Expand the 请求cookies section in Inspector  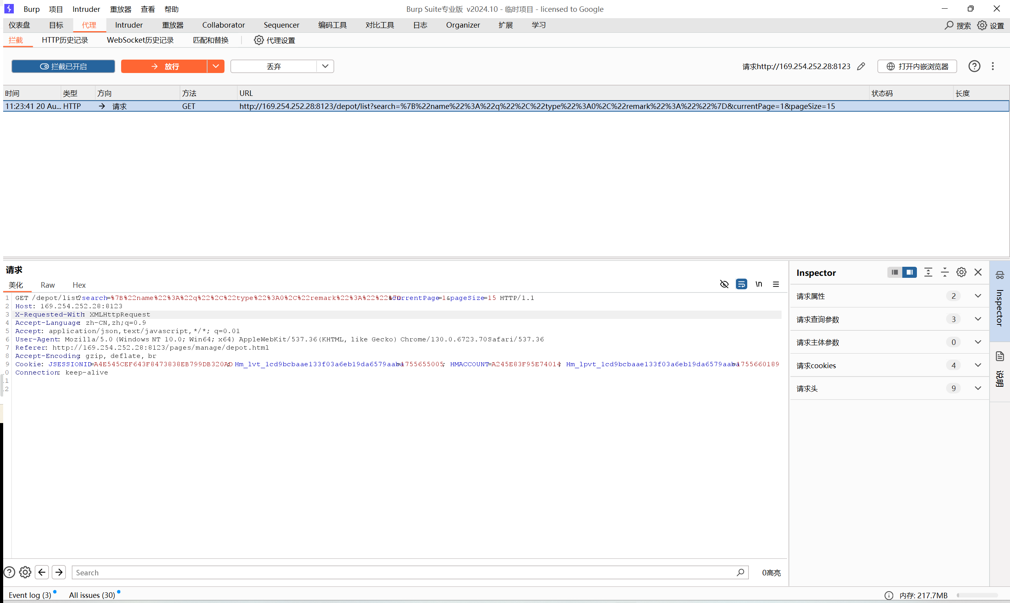pos(978,365)
